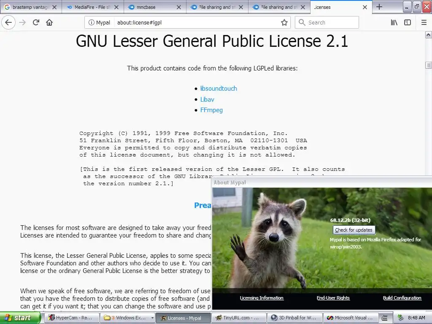Image resolution: width=432 pixels, height=324 pixels.
Task: Click the About Mypal title bar
Action: click(322, 182)
